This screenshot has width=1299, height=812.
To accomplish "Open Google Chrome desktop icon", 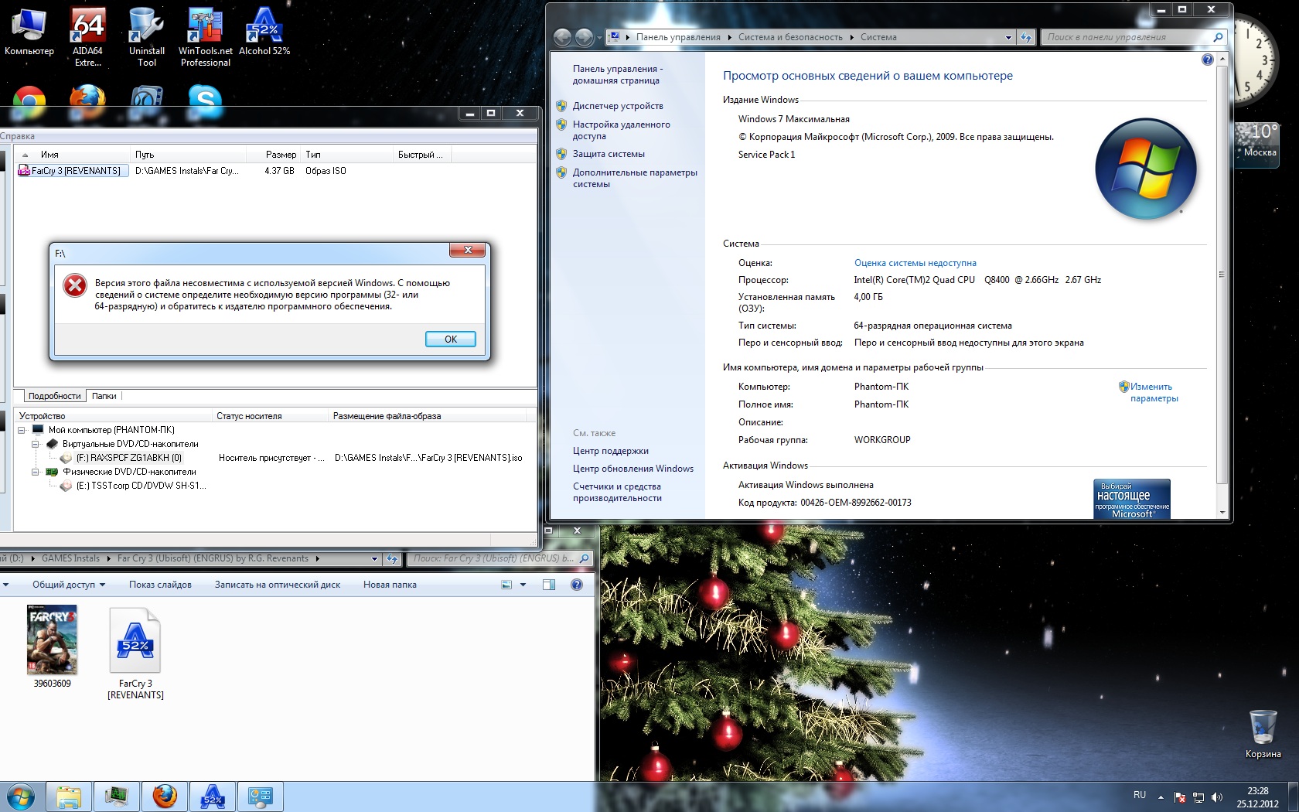I will pyautogui.click(x=29, y=102).
